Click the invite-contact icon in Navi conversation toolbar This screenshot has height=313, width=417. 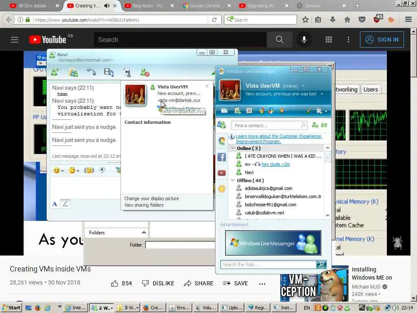tap(55, 72)
